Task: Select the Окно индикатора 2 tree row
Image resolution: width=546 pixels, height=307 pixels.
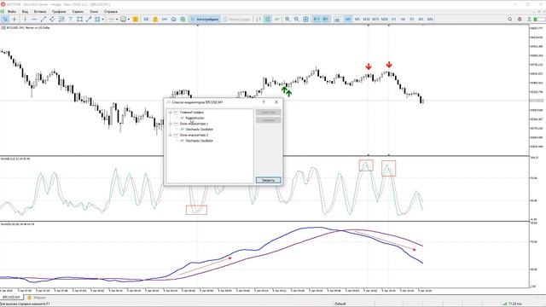Action: click(x=194, y=135)
